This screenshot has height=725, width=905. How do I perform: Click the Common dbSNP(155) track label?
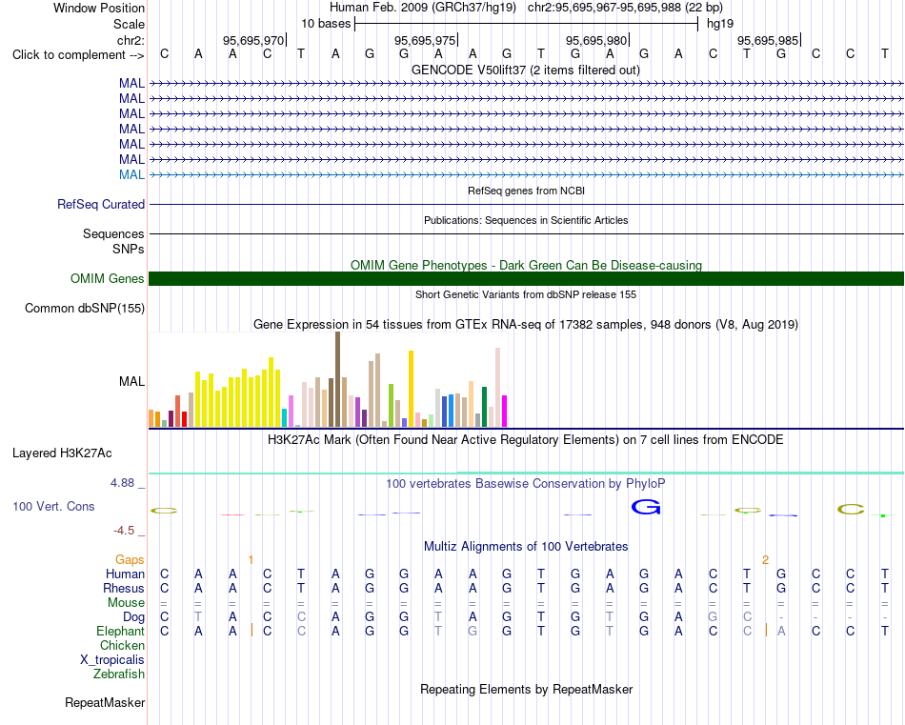point(85,309)
